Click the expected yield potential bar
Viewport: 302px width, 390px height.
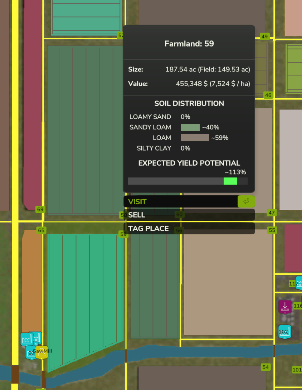pyautogui.click(x=188, y=181)
